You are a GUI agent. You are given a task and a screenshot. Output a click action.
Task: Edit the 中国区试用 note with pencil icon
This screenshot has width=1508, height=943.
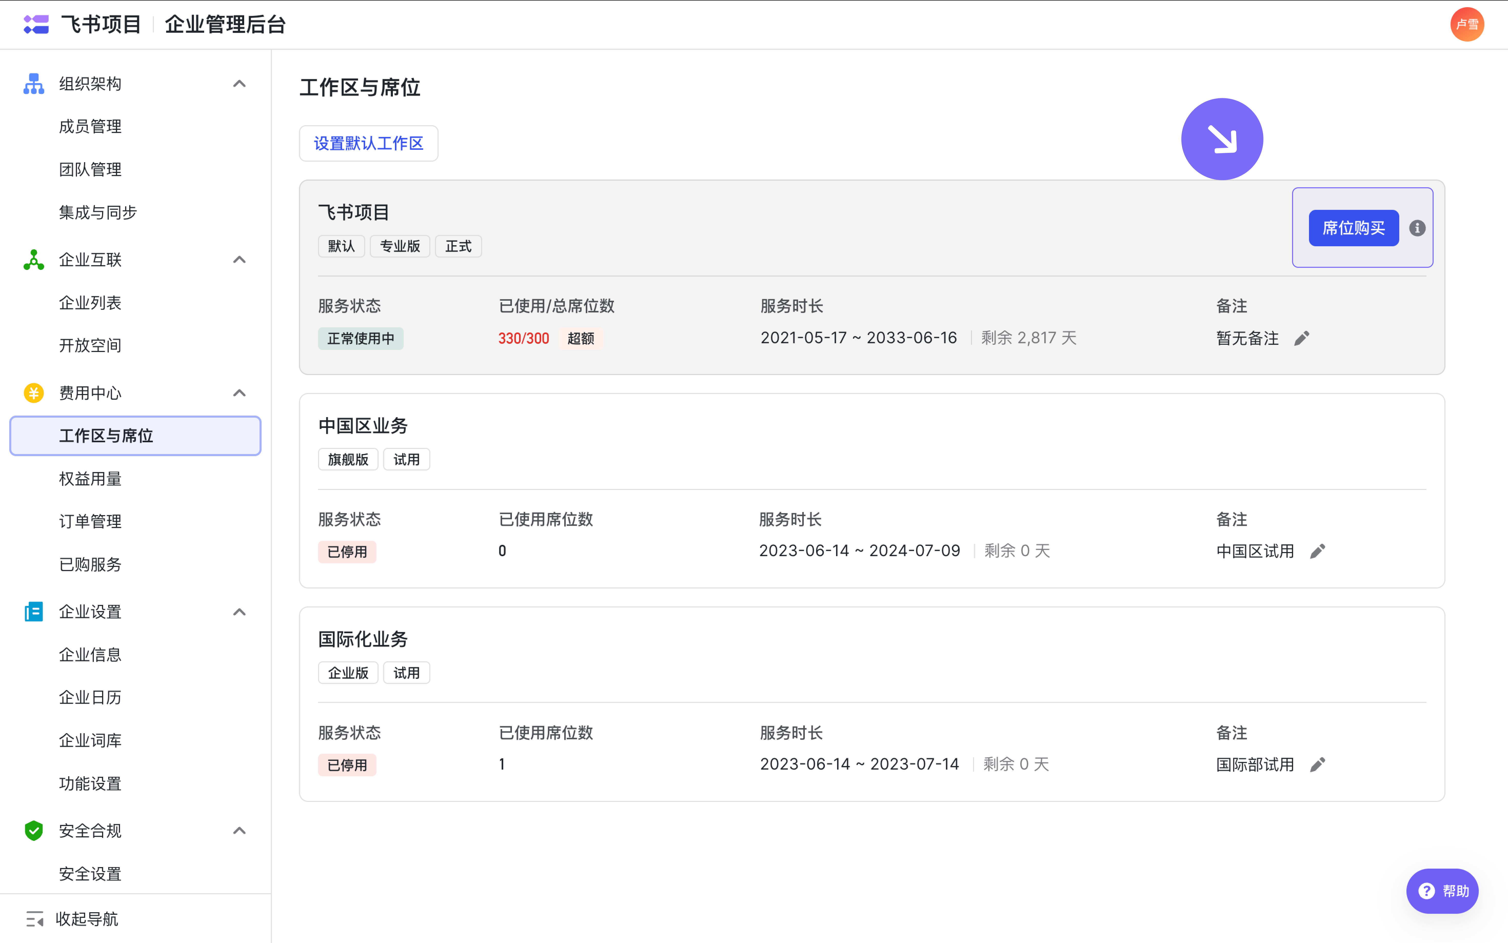click(x=1317, y=551)
